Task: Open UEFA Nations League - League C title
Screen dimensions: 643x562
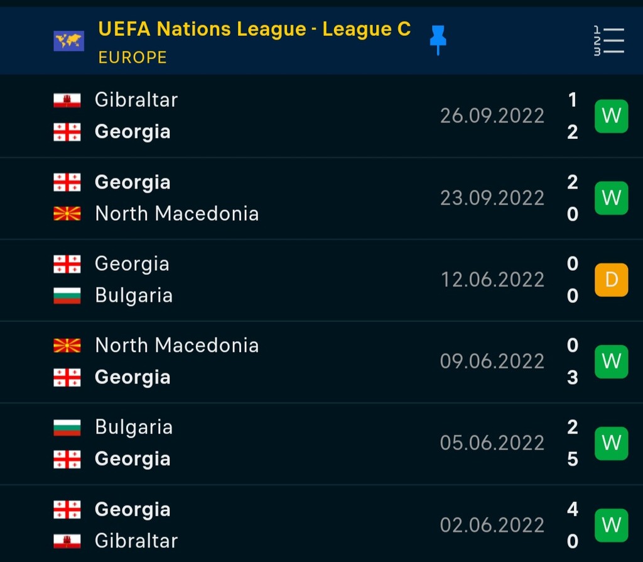Action: [x=254, y=29]
